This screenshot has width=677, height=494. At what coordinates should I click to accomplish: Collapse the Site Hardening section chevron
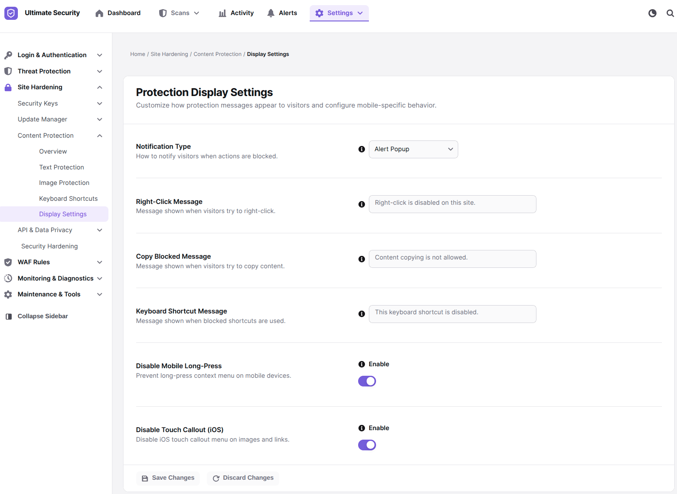(x=100, y=87)
